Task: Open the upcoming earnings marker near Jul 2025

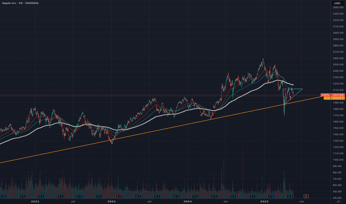Action: (306, 196)
